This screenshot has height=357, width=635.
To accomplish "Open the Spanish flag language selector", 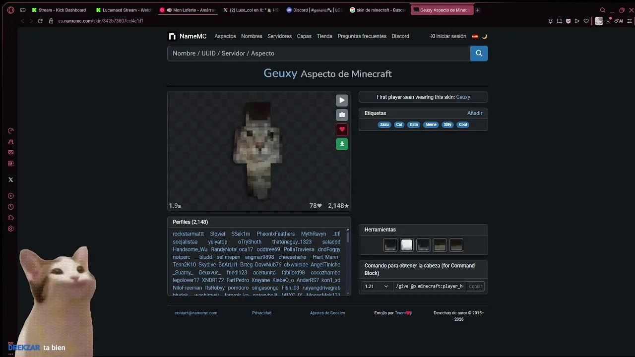I will (475, 36).
